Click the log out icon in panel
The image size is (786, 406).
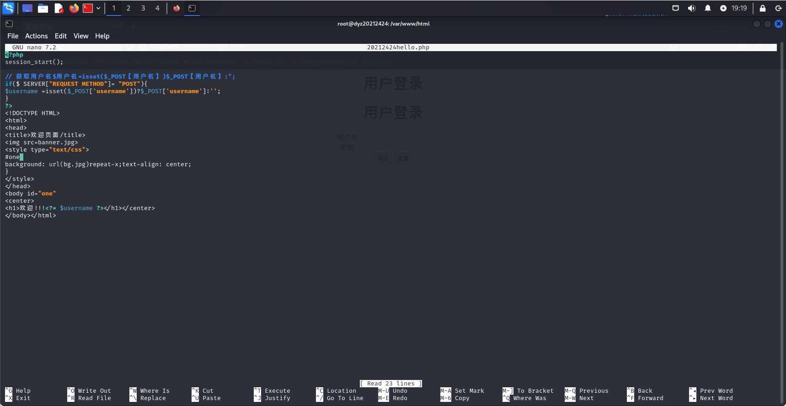(x=778, y=8)
